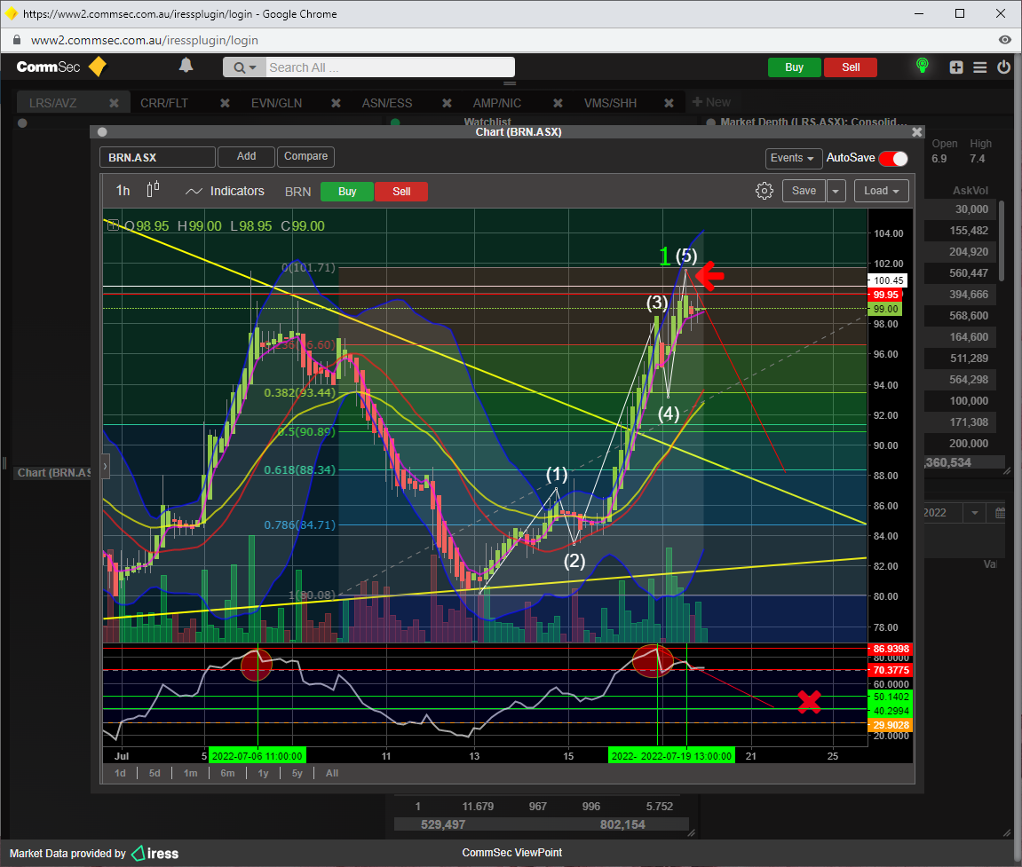Open chart settings gear icon
Viewport: 1022px width, 867px height.
[x=764, y=191]
